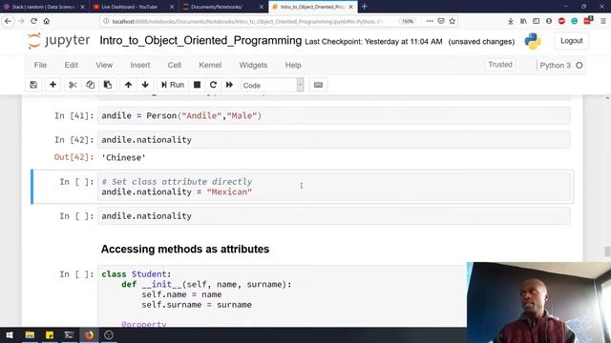611x343 pixels.
Task: Open Sticky Notes from the taskbar
Action: (50, 334)
